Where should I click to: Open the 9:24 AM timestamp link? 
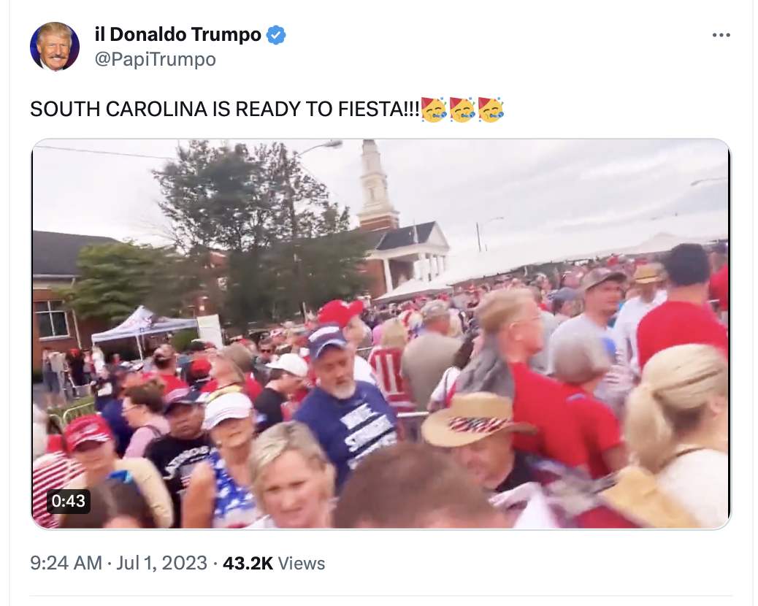pyautogui.click(x=66, y=563)
